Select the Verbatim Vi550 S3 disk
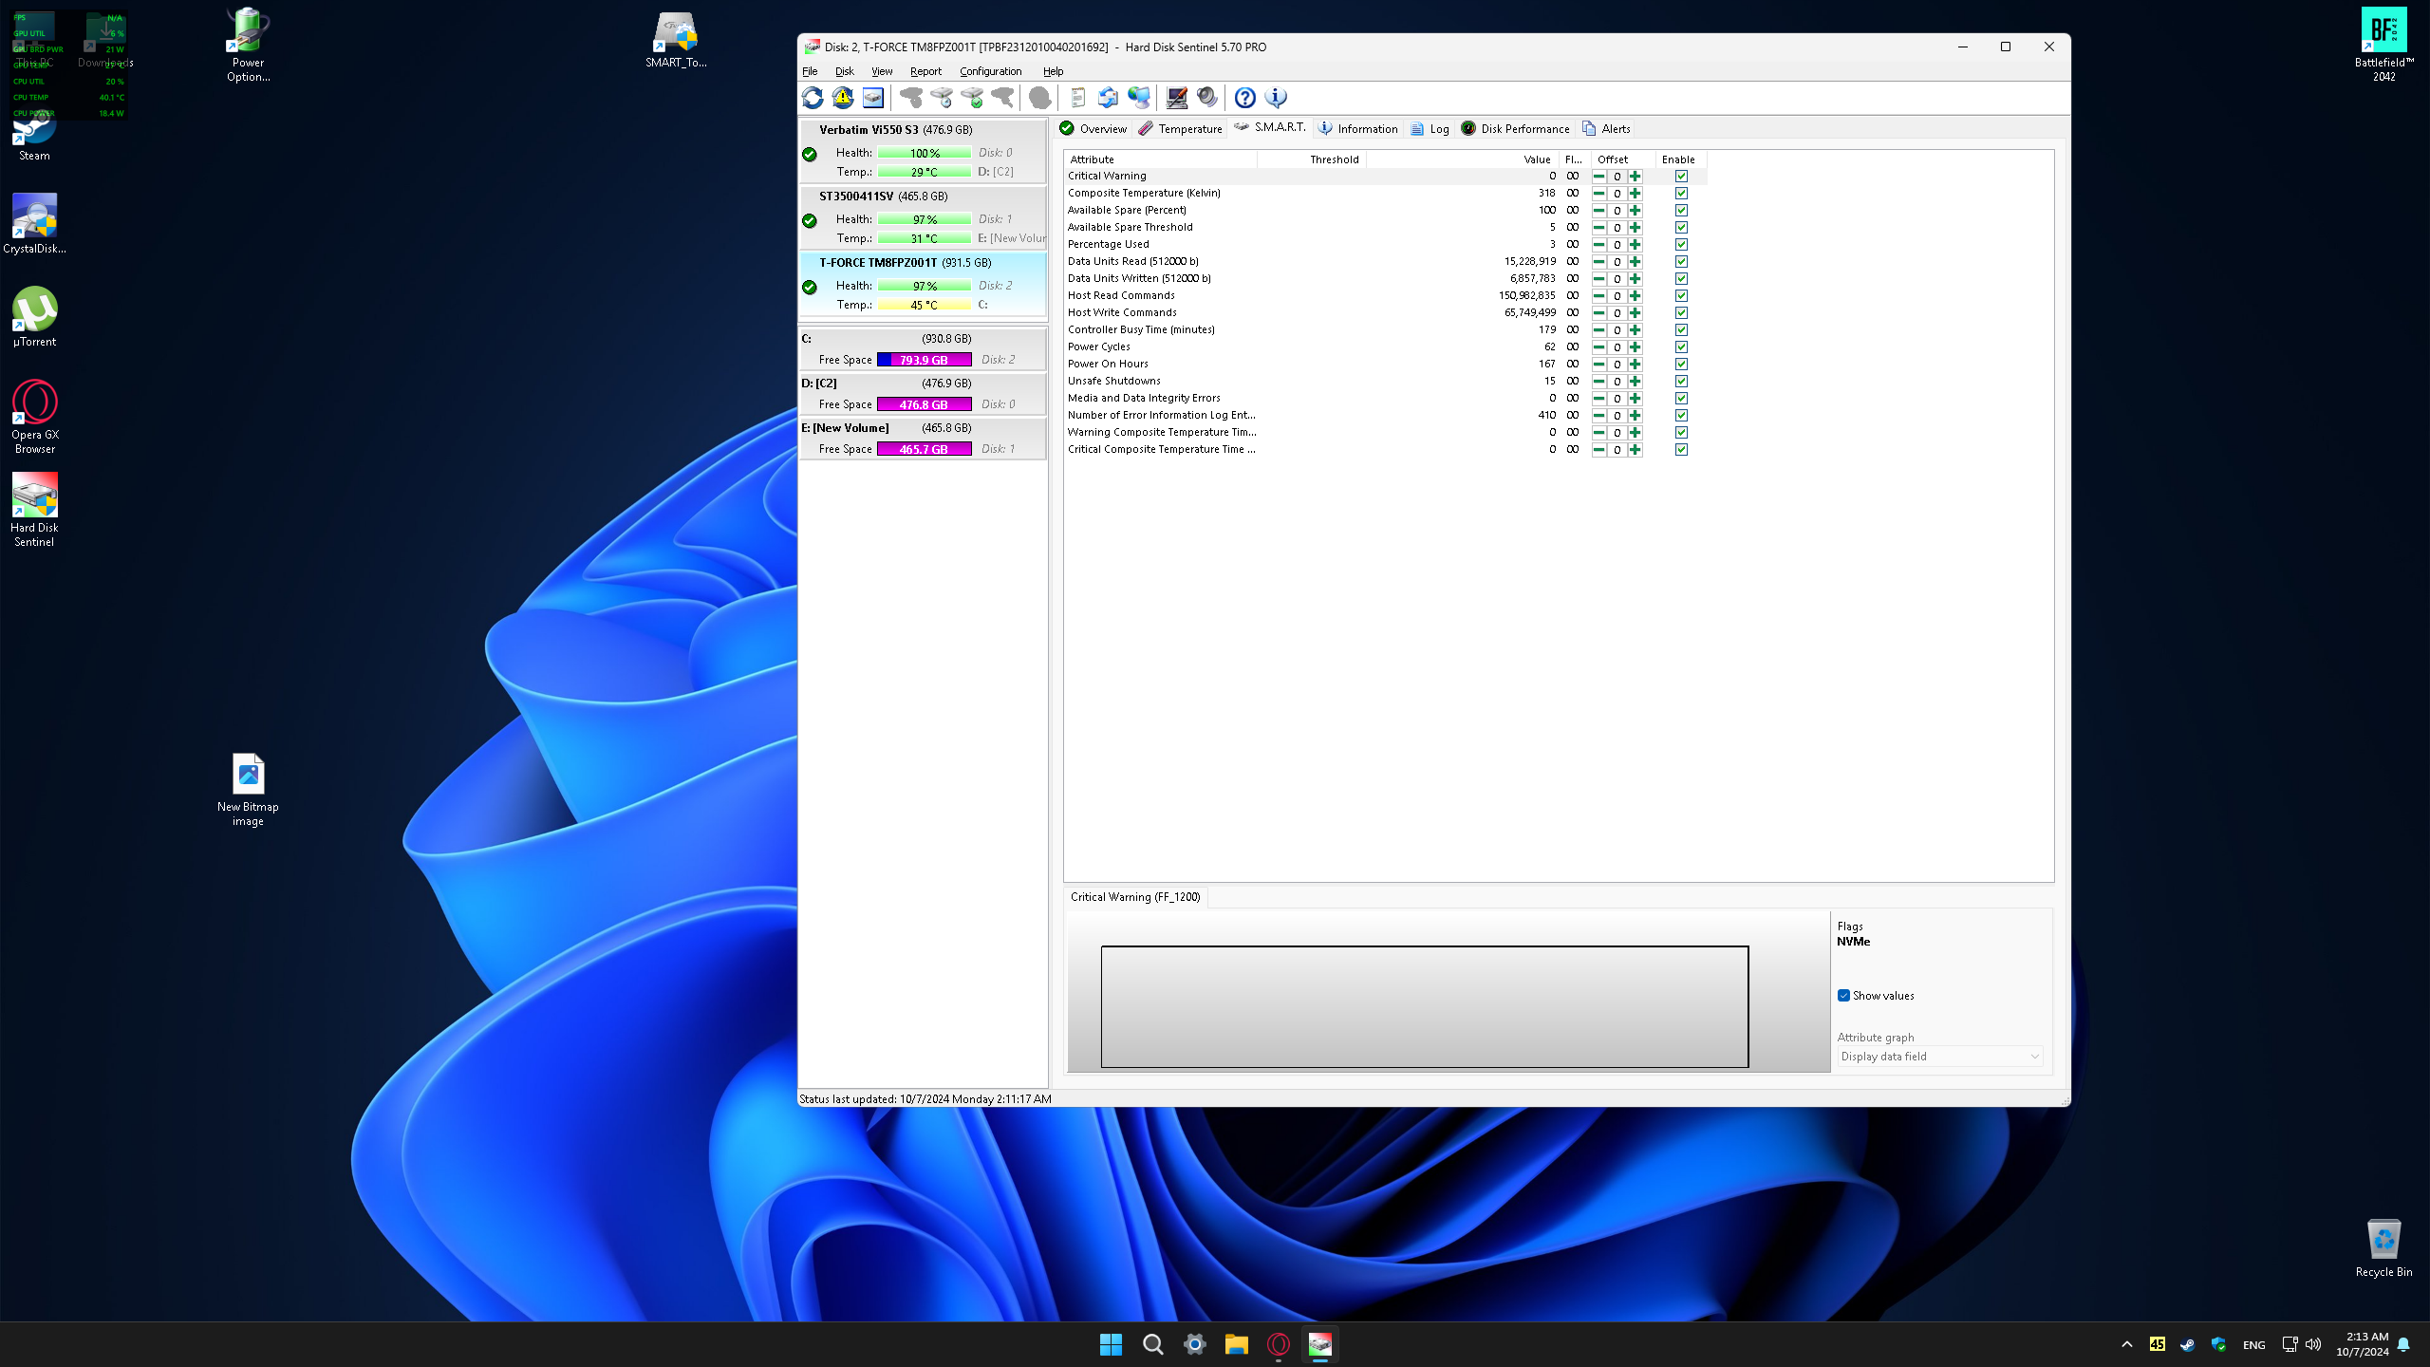The height and width of the screenshot is (1367, 2430). click(x=923, y=151)
